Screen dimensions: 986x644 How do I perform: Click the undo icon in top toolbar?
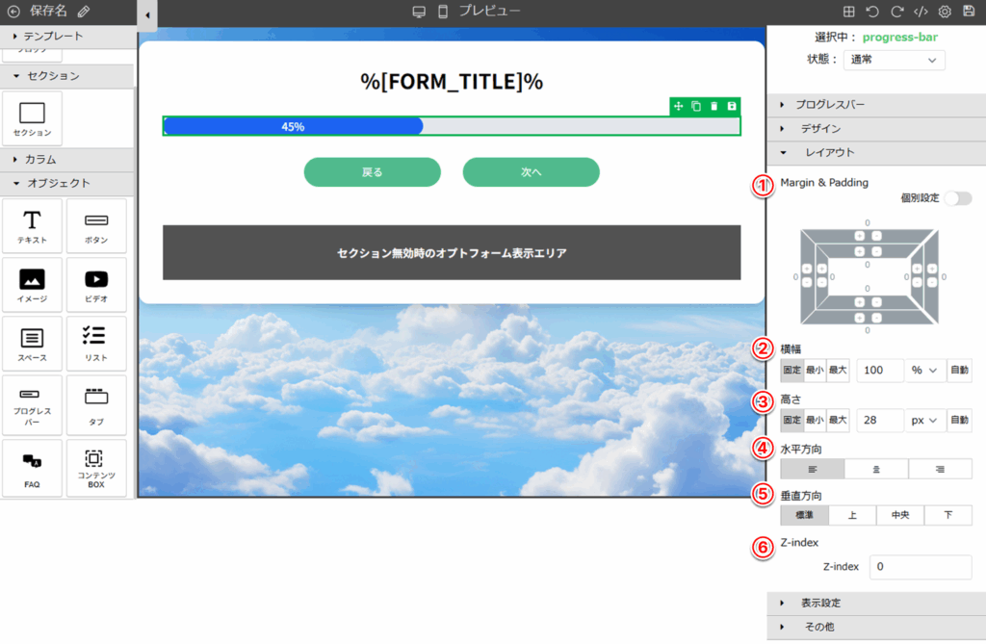pos(872,12)
